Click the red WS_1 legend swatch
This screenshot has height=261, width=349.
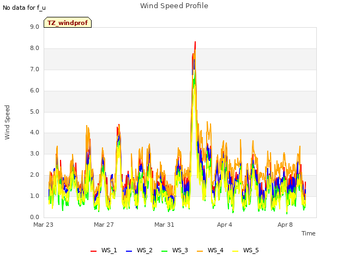[x=93, y=251]
